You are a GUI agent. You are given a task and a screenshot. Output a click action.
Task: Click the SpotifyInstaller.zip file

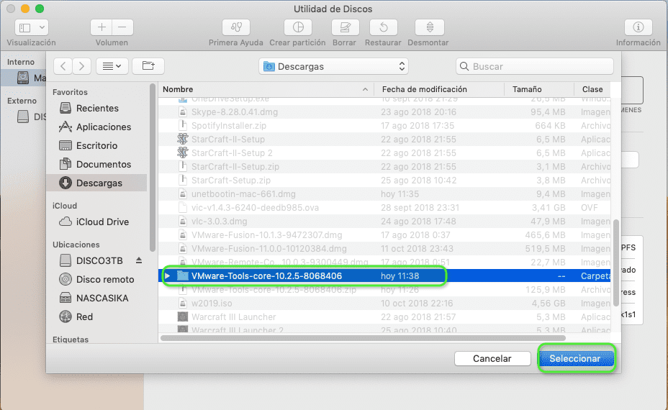(229, 126)
